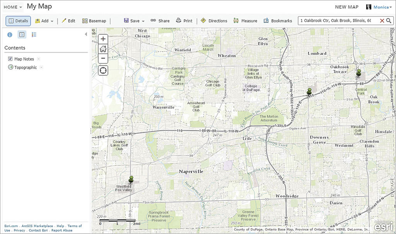Image resolution: width=396 pixels, height=234 pixels.
Task: Click the Esri logo on the map
Action: pyautogui.click(x=384, y=226)
